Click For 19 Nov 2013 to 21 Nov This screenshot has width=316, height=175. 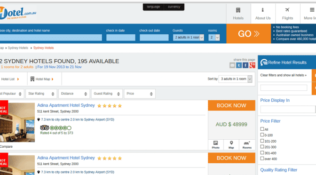(59, 67)
